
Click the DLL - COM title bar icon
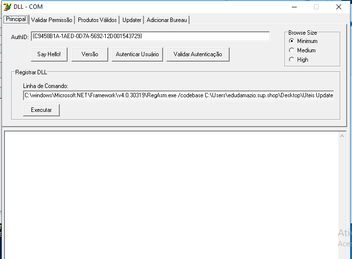7,7
